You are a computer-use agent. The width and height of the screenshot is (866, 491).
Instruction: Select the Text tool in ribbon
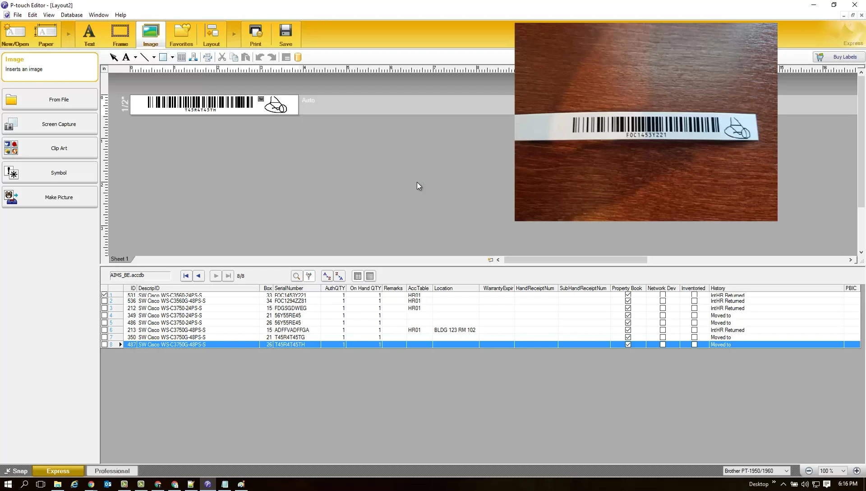click(89, 35)
